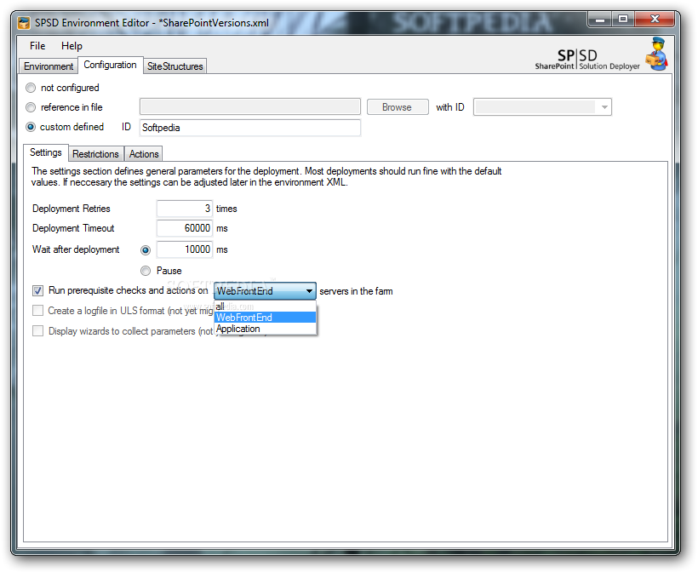Toggle Display wizards to collect parameters checkbox
The height and width of the screenshot is (573, 698).
(x=37, y=331)
